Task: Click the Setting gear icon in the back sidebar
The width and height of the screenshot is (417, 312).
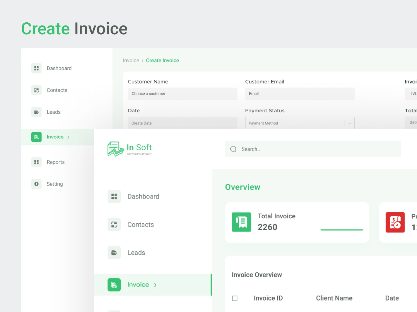Action: (36, 184)
